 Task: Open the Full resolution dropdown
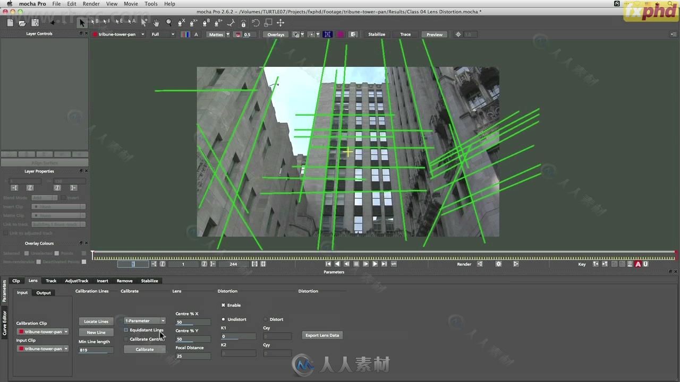pos(162,34)
